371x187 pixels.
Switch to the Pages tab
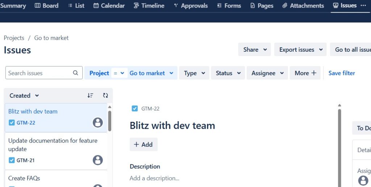(x=262, y=6)
